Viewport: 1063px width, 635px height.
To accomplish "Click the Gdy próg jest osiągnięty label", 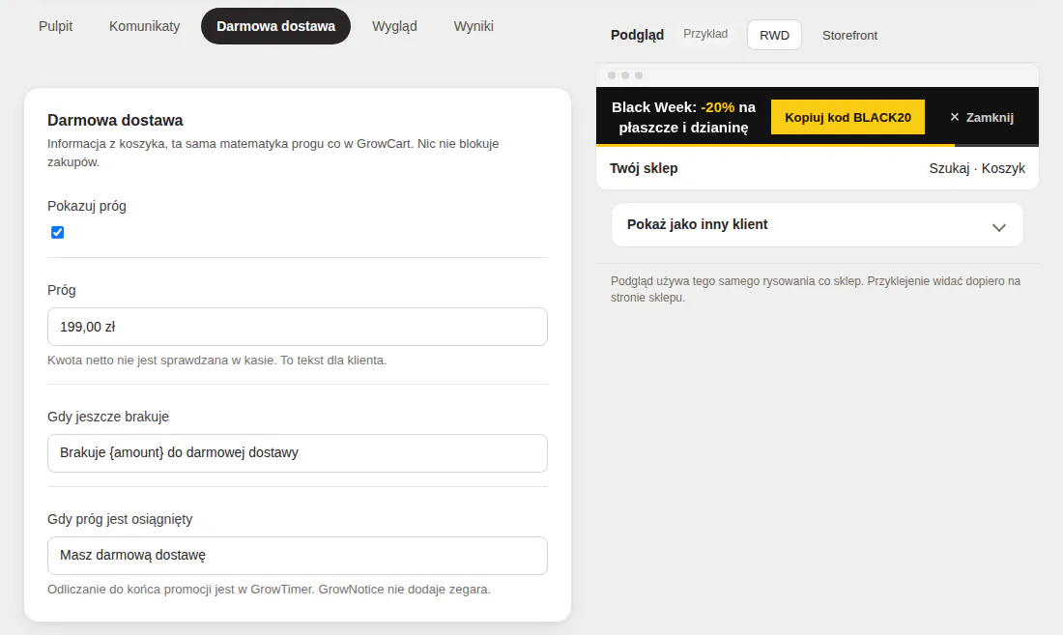I will [x=120, y=519].
